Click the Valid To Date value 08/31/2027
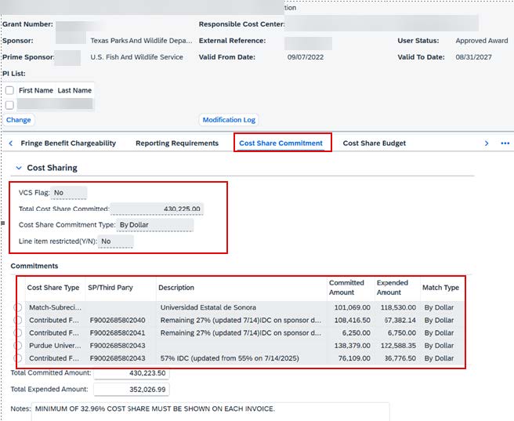 pos(474,57)
